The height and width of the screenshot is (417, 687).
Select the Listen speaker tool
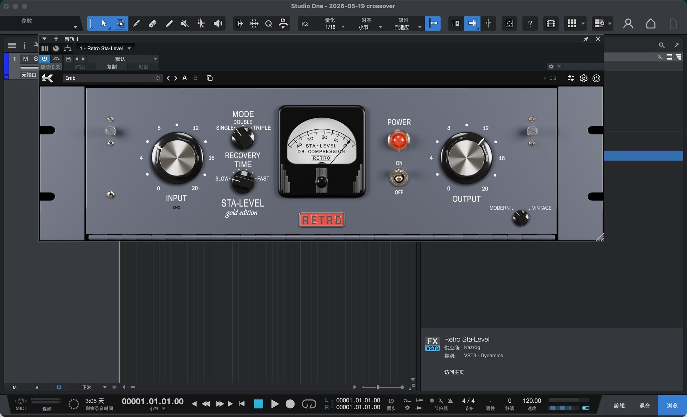[218, 24]
